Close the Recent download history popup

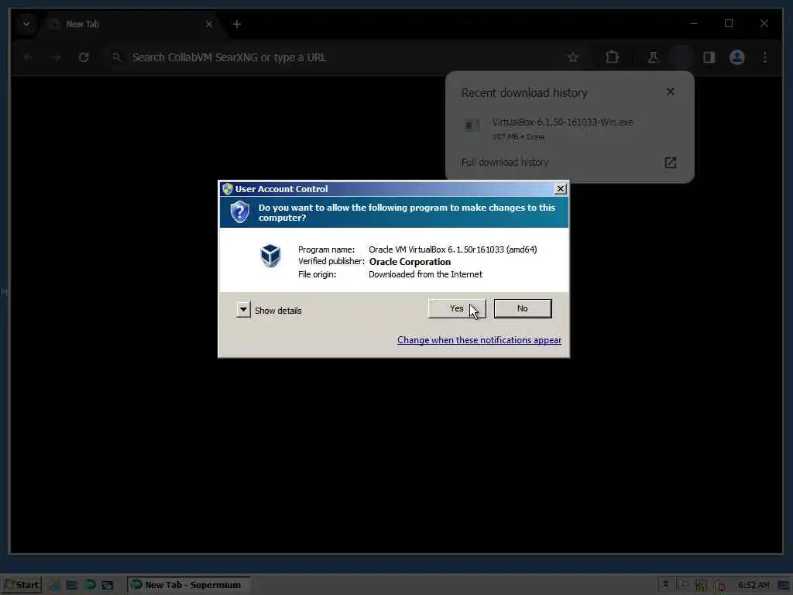pos(670,91)
